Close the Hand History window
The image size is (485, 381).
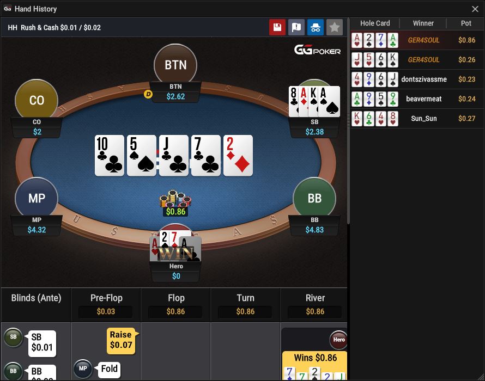[x=475, y=9]
